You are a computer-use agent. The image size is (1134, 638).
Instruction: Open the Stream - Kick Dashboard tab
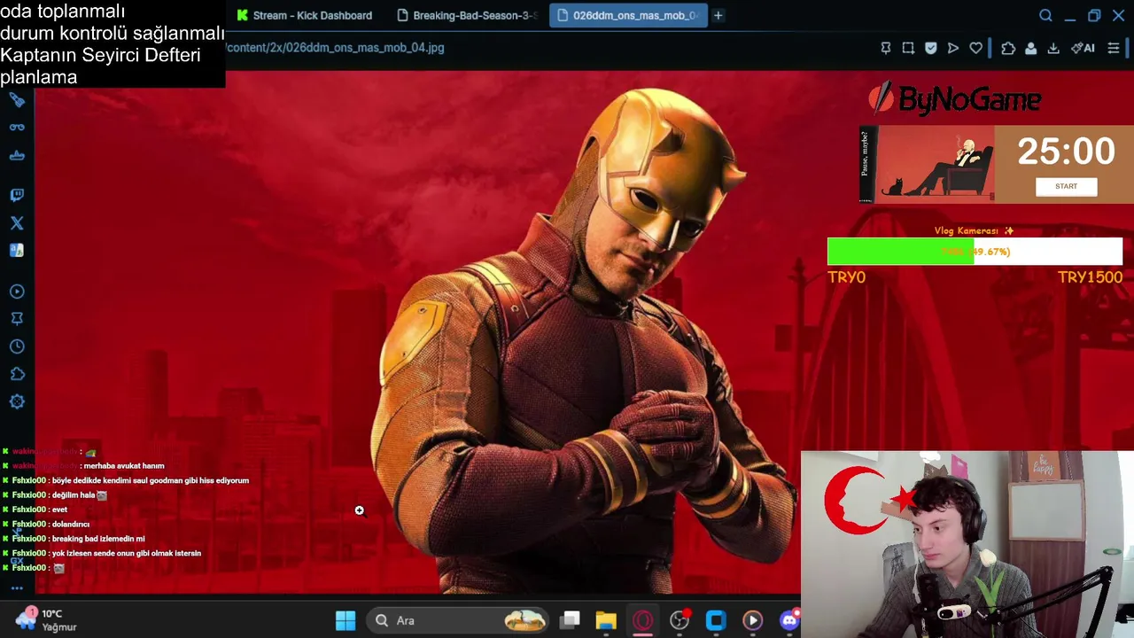point(303,15)
